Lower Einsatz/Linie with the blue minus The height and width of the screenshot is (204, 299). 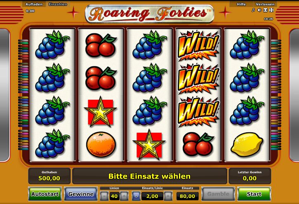(x=136, y=196)
